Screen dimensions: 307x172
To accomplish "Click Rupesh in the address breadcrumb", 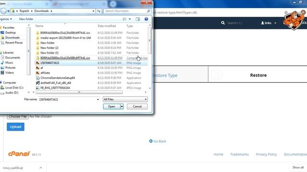I will click(x=24, y=11).
